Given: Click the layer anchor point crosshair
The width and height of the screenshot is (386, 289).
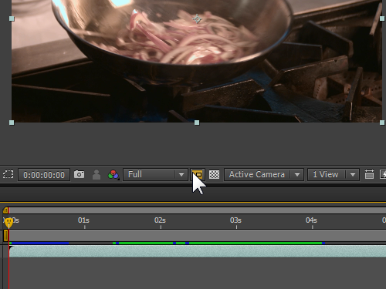Looking at the screenshot, I should coord(197,19).
